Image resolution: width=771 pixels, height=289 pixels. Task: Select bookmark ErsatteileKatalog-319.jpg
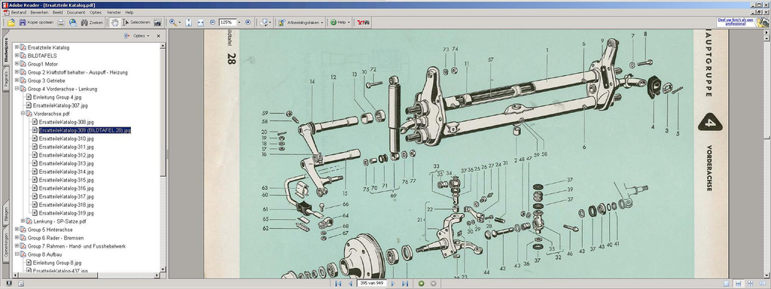click(66, 213)
